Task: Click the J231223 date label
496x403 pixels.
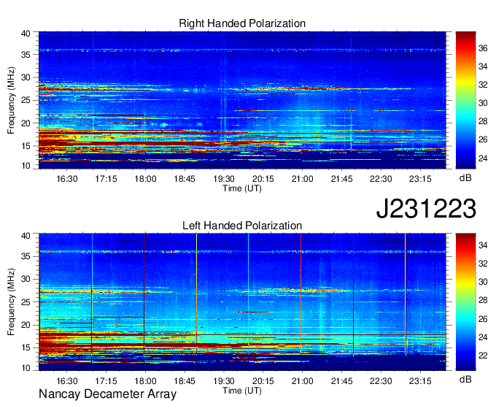Action: click(x=426, y=209)
